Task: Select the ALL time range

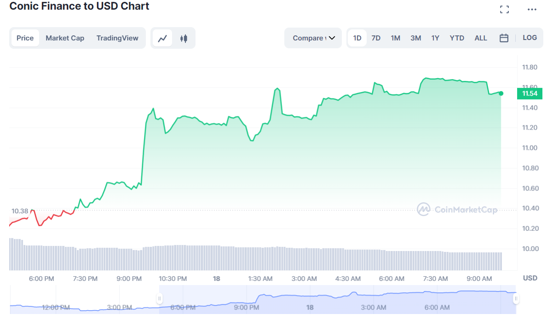Action: pos(481,38)
